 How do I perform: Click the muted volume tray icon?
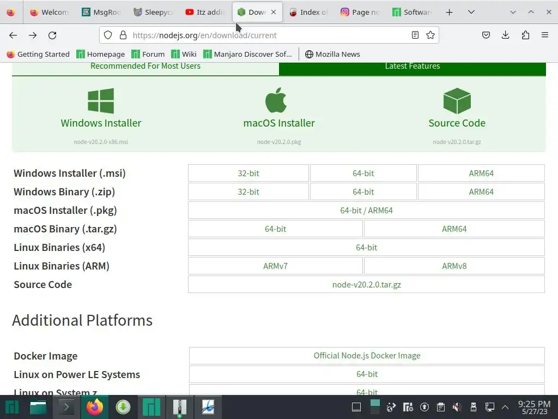(x=457, y=407)
